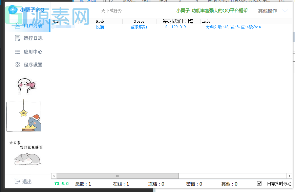Image resolution: width=295 pixels, height=192 pixels.
Task: Click the horizontal scrollbar thumb
Action: tap(118, 176)
